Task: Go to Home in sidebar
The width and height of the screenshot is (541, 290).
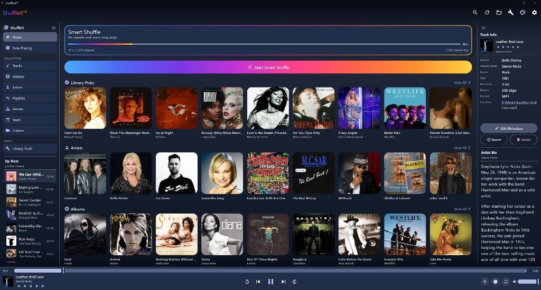Action: coord(30,37)
